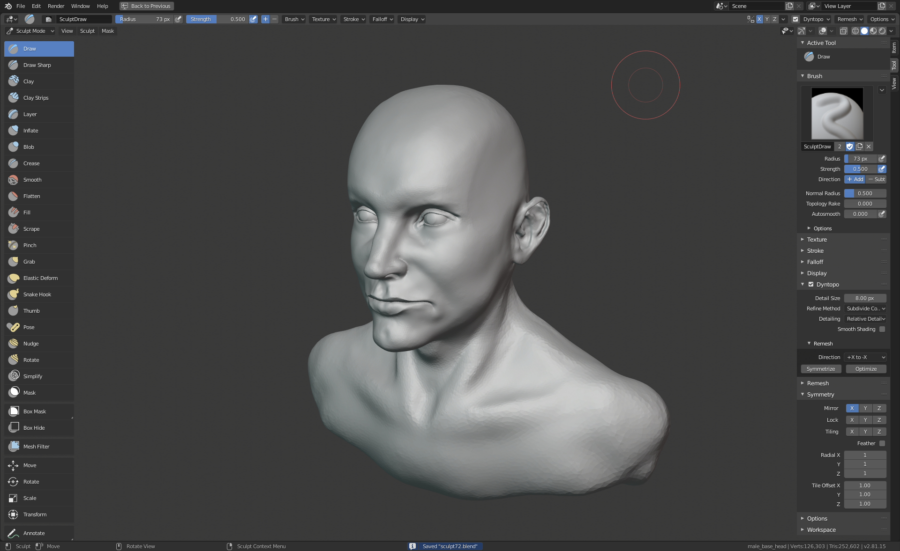Select the Snake Hook brush
The image size is (900, 551).
37,294
